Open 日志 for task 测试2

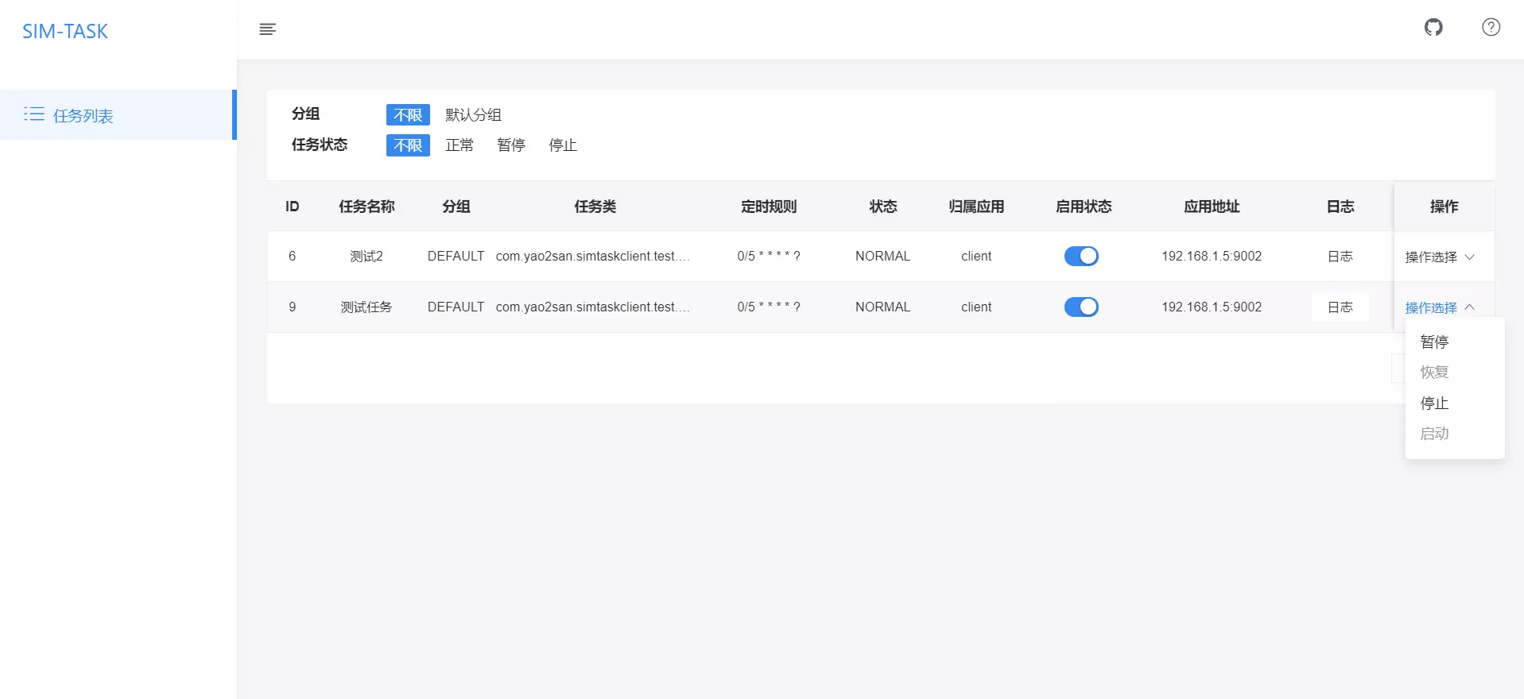point(1340,256)
